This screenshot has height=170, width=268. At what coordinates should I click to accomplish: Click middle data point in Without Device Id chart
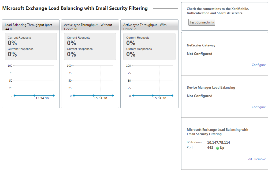pyautogui.click(x=94, y=95)
